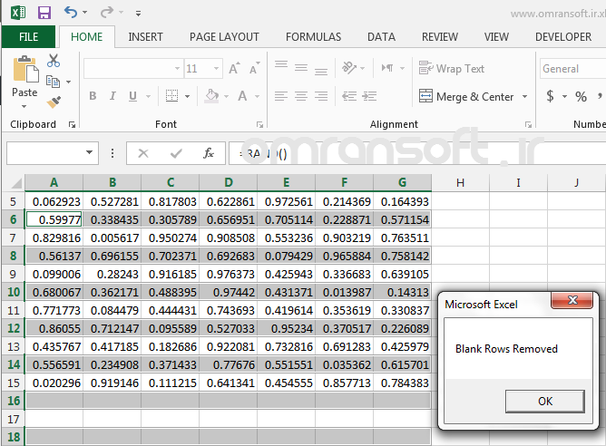Toggle Underline formatting
The height and width of the screenshot is (446, 606).
pyautogui.click(x=132, y=96)
